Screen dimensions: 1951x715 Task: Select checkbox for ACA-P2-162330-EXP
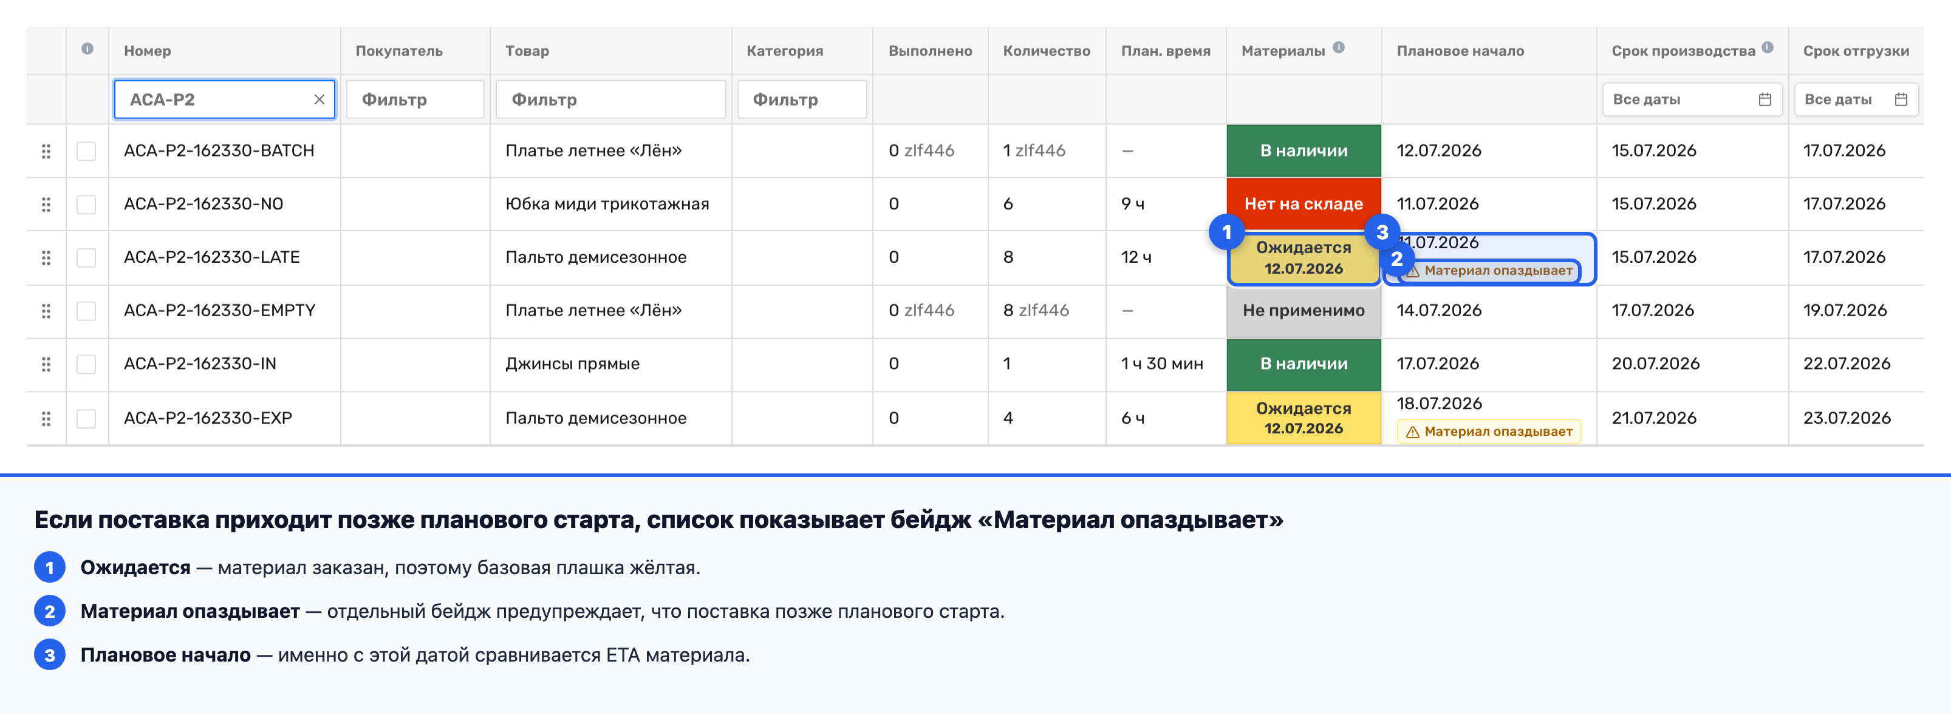pos(86,418)
